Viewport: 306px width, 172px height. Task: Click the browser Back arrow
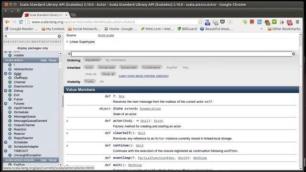click(7, 22)
